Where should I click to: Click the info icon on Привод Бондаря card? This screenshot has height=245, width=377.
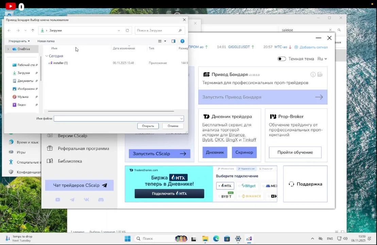coord(313,75)
